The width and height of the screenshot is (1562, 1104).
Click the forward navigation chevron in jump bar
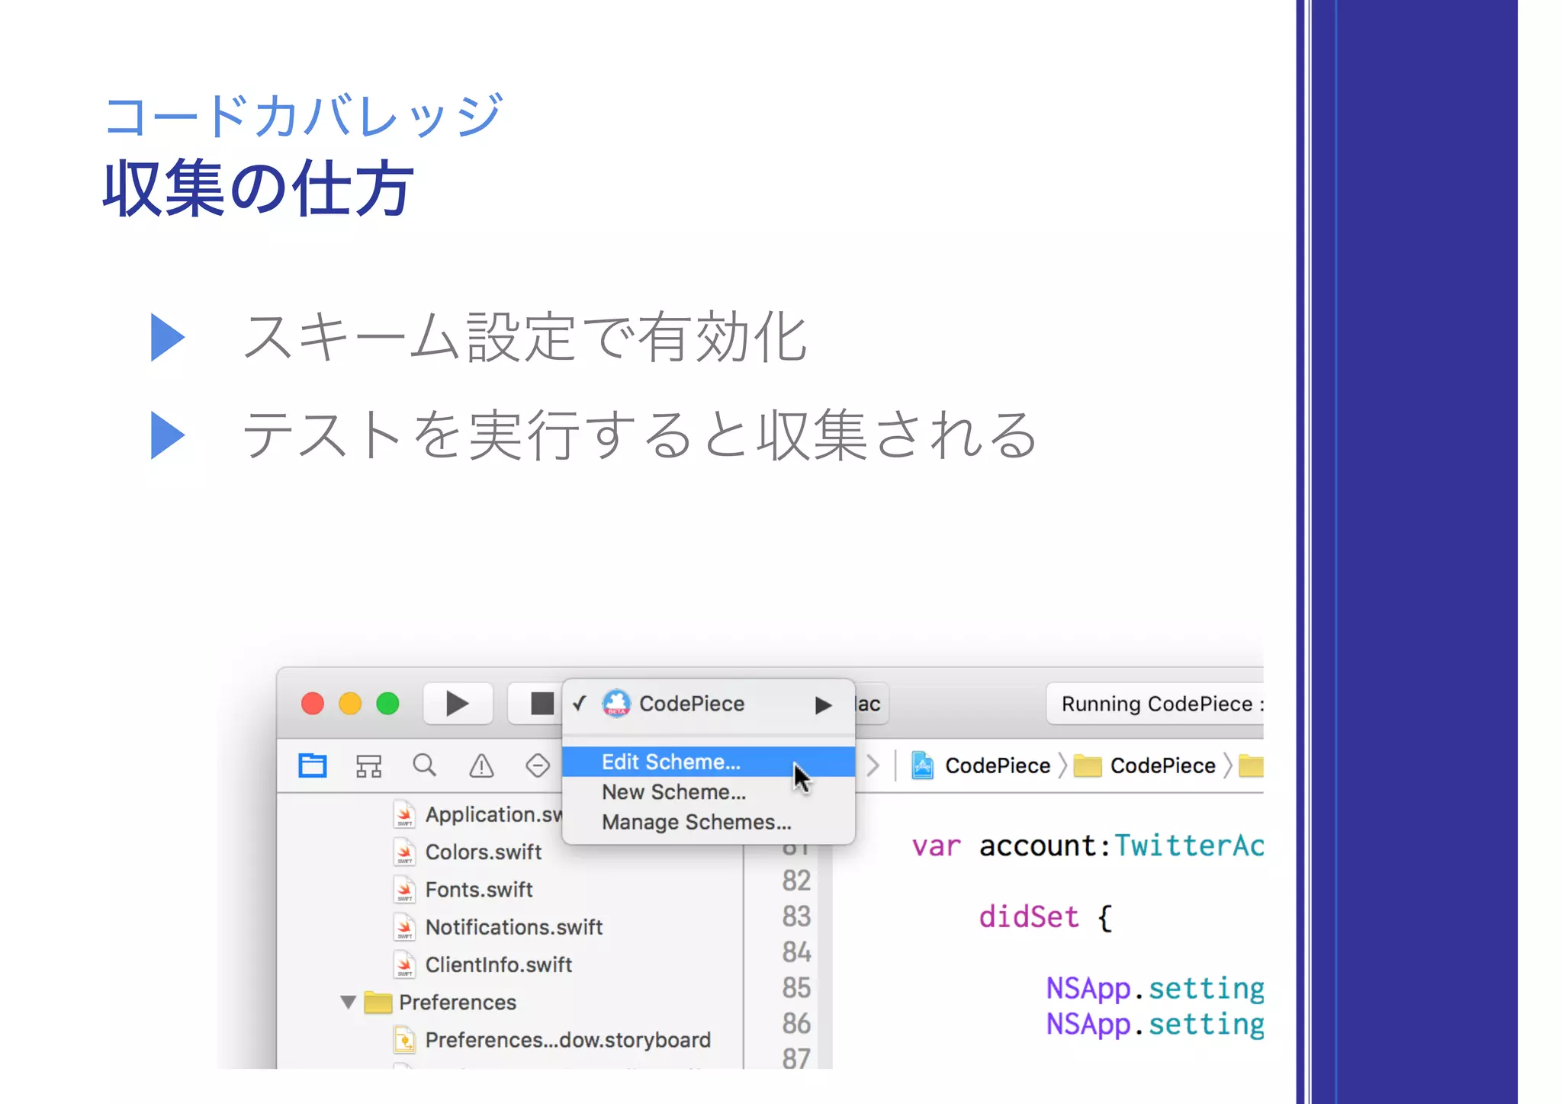(873, 765)
